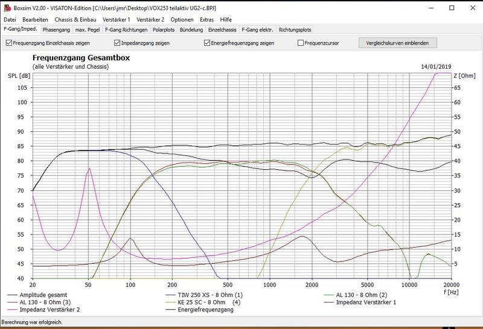Toggle the Impedanzgang zeigen checkbox
Screen dimensions: 483x329
pyautogui.click(x=118, y=43)
